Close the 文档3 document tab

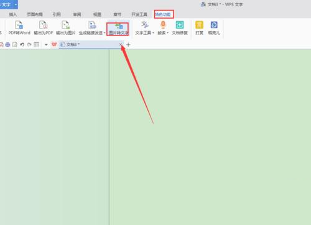(121, 45)
